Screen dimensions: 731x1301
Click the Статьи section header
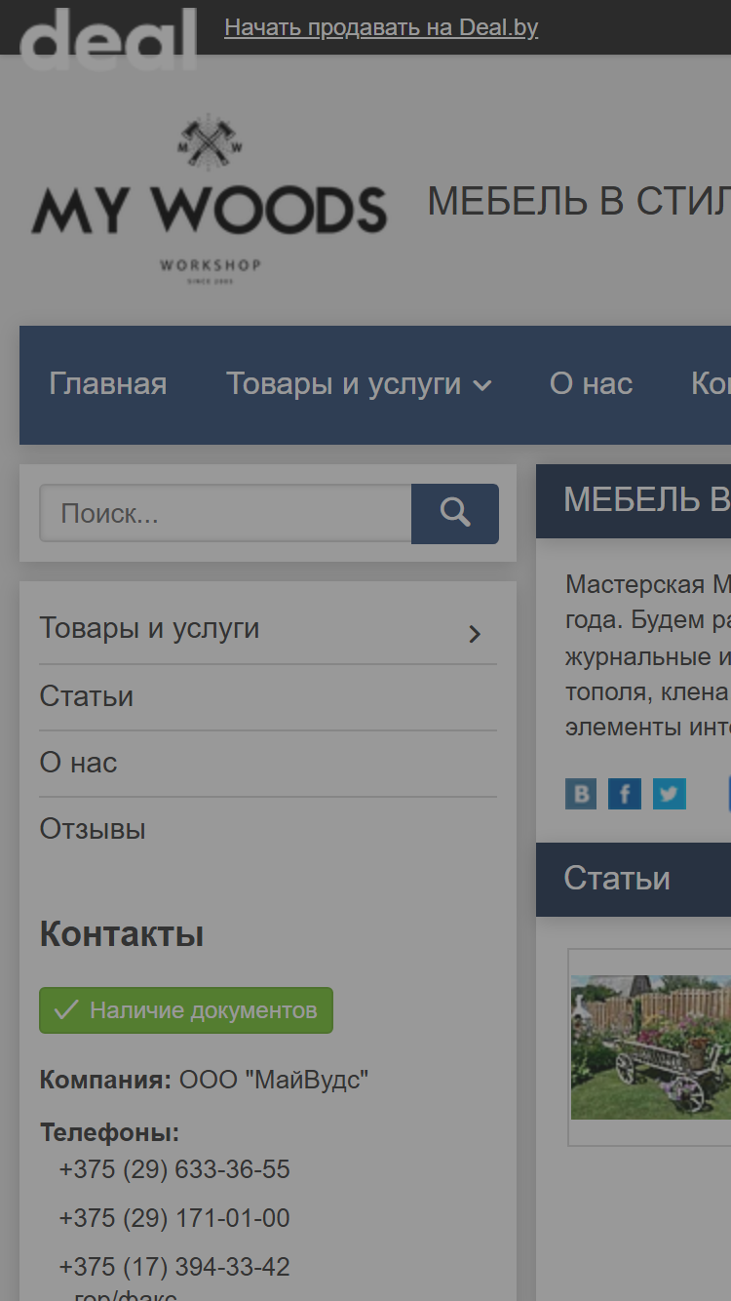(x=617, y=878)
